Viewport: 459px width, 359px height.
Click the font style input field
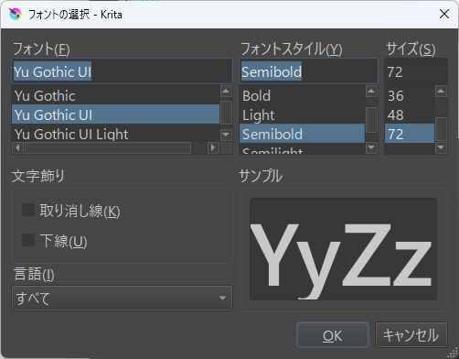coord(308,71)
